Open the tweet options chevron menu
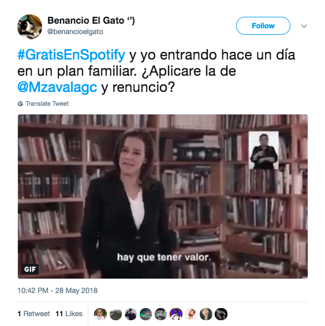Image resolution: width=325 pixels, height=326 pixels. [x=304, y=26]
